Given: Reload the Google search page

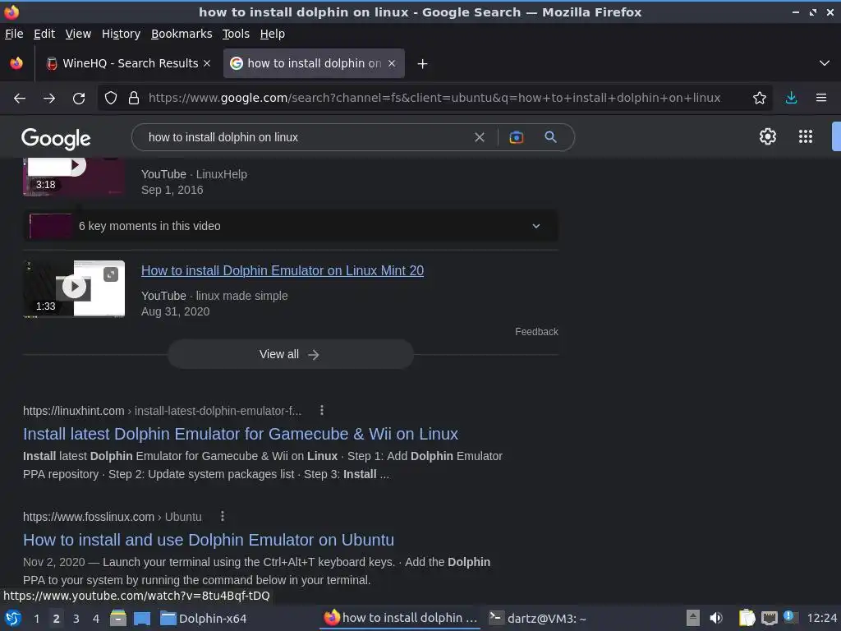Looking at the screenshot, I should (x=79, y=99).
